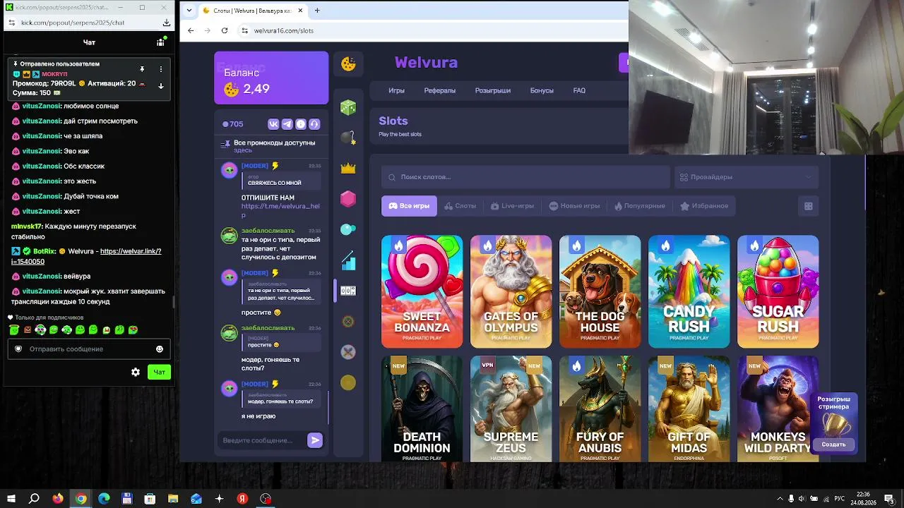
Task: Click the info icon in Welvura chat header
Action: (x=301, y=124)
